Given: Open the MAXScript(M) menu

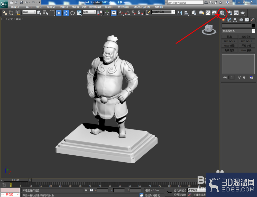Looking at the screenshot, I should pyautogui.click(x=142, y=7).
